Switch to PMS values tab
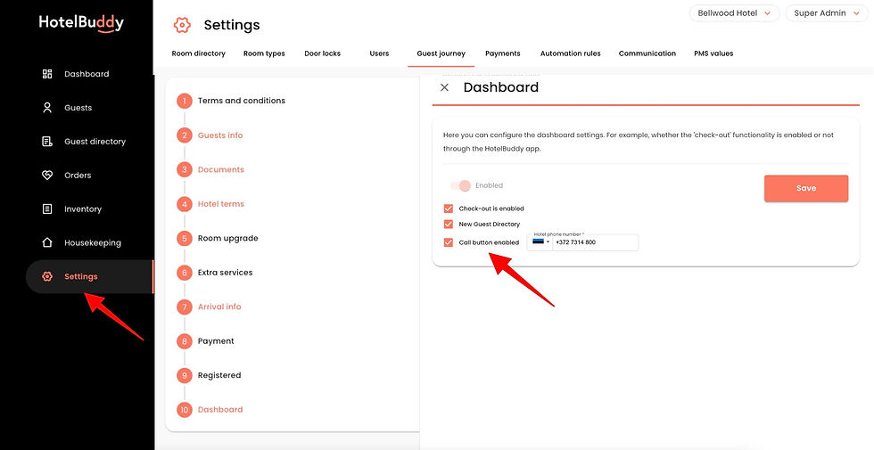The image size is (874, 450). pyautogui.click(x=713, y=53)
